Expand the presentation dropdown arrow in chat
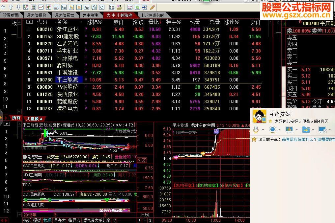The height and width of the screenshot is (223, 335). (296, 130)
